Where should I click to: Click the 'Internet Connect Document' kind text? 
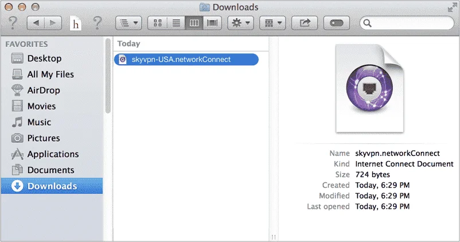404,164
